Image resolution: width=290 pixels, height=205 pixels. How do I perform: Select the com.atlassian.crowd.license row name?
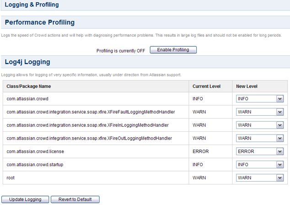pyautogui.click(x=35, y=151)
